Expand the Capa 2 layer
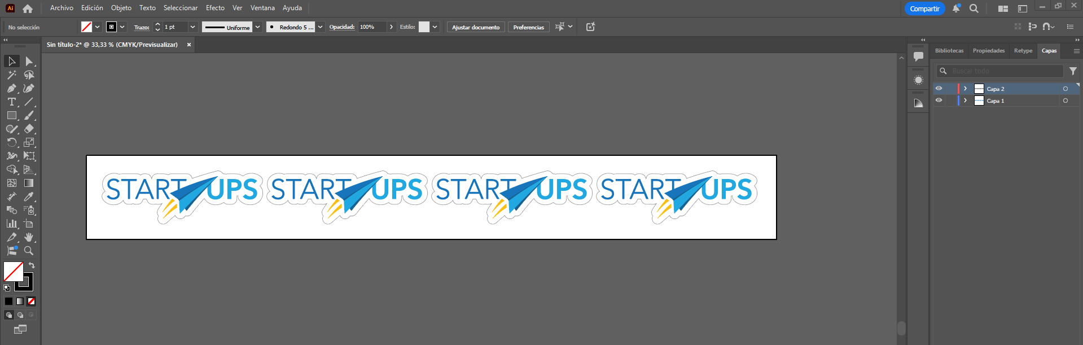The height and width of the screenshot is (345, 1083). tap(965, 89)
